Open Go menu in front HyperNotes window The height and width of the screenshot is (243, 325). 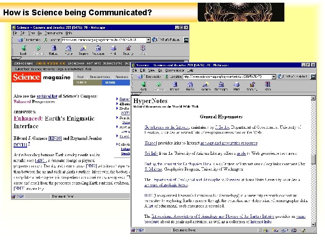point(160,71)
